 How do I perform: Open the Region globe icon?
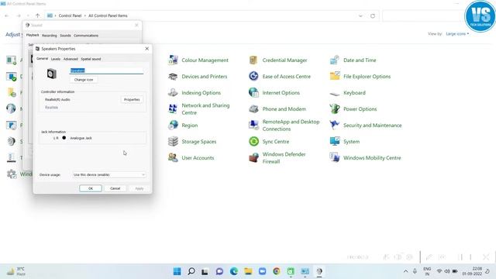(x=173, y=126)
